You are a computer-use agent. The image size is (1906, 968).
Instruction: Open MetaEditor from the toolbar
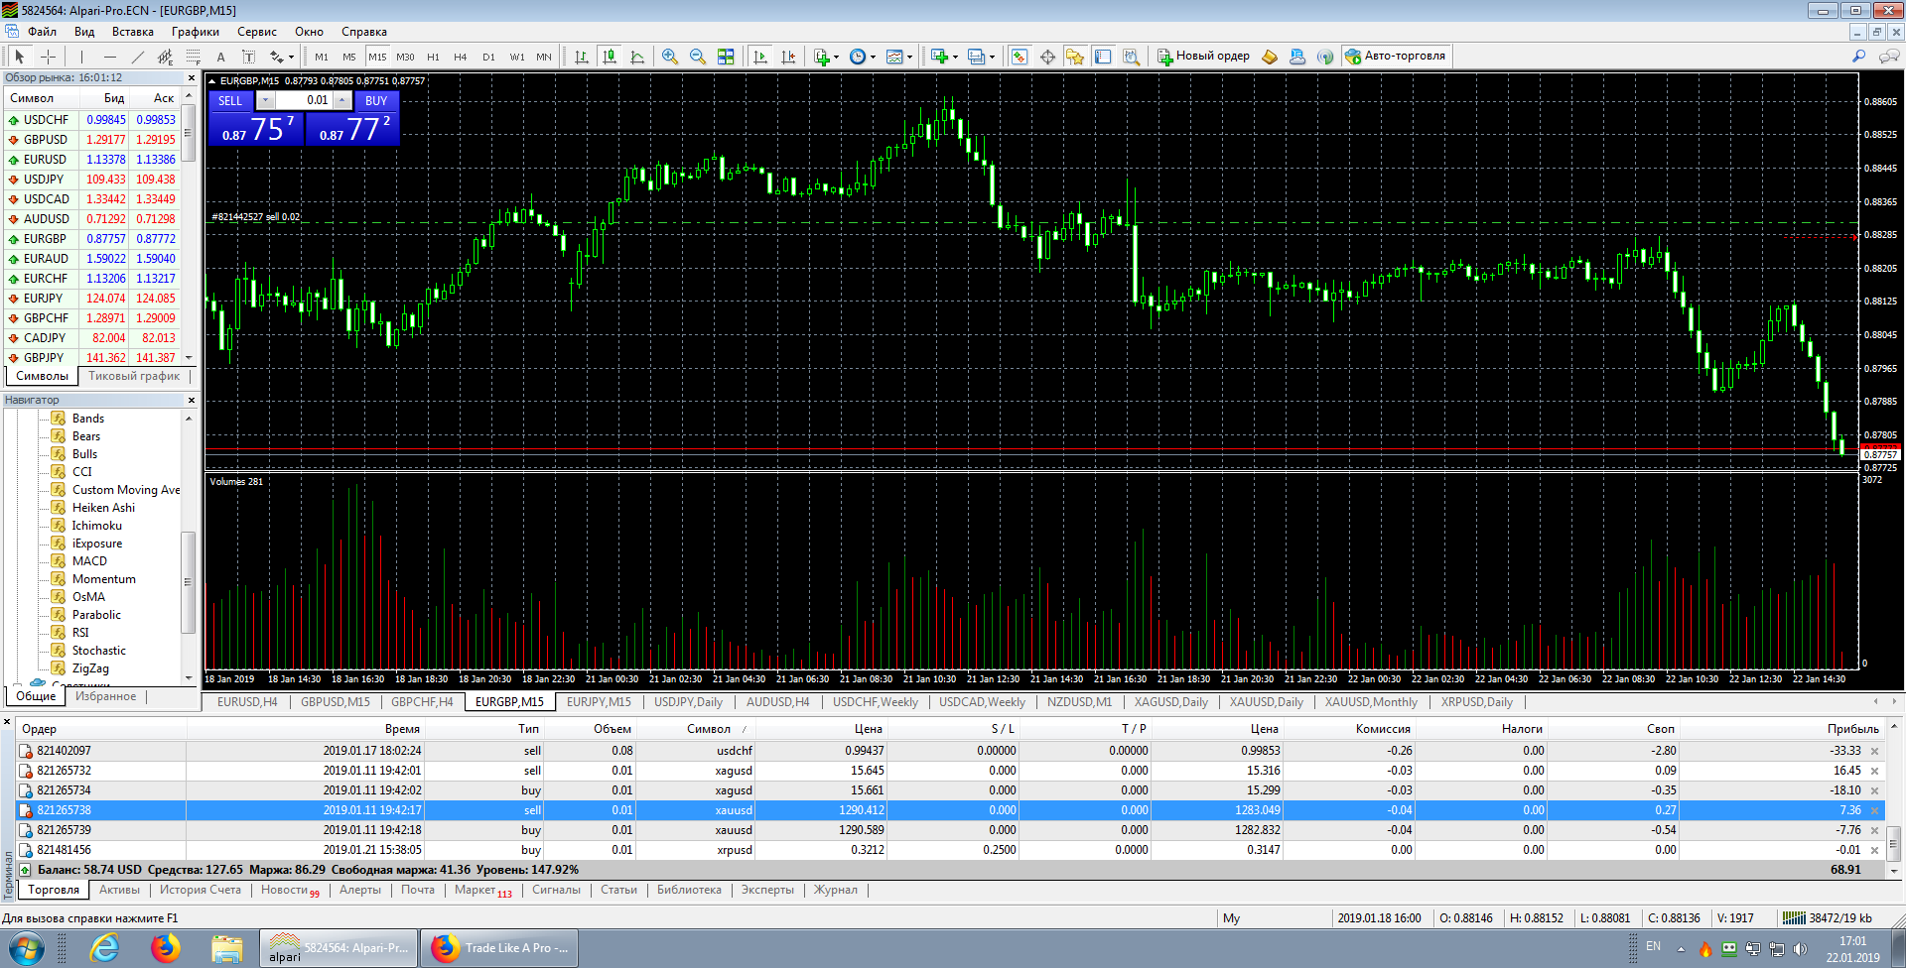[x=1270, y=57]
